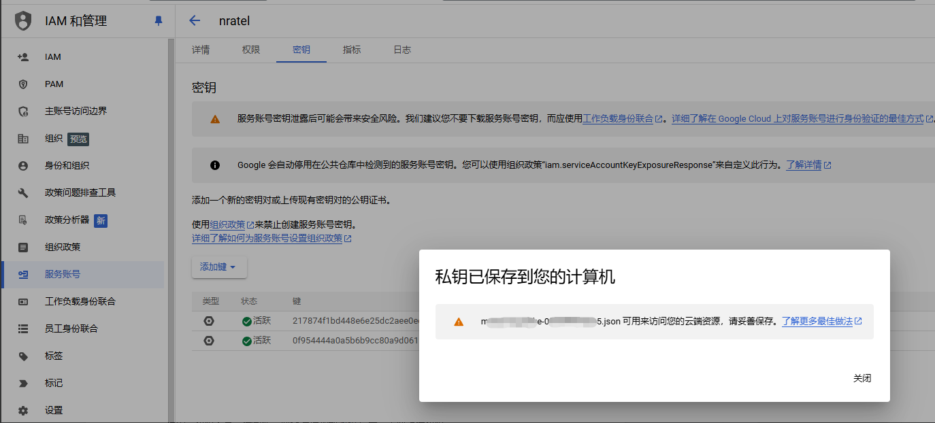Viewport: 935px width, 423px height.
Task: Click the pin icon beside IAM 和管理
Action: pyautogui.click(x=159, y=21)
